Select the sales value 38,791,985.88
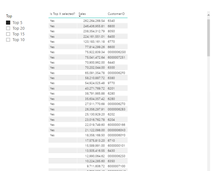The image size is (217, 171). coord(95,94)
